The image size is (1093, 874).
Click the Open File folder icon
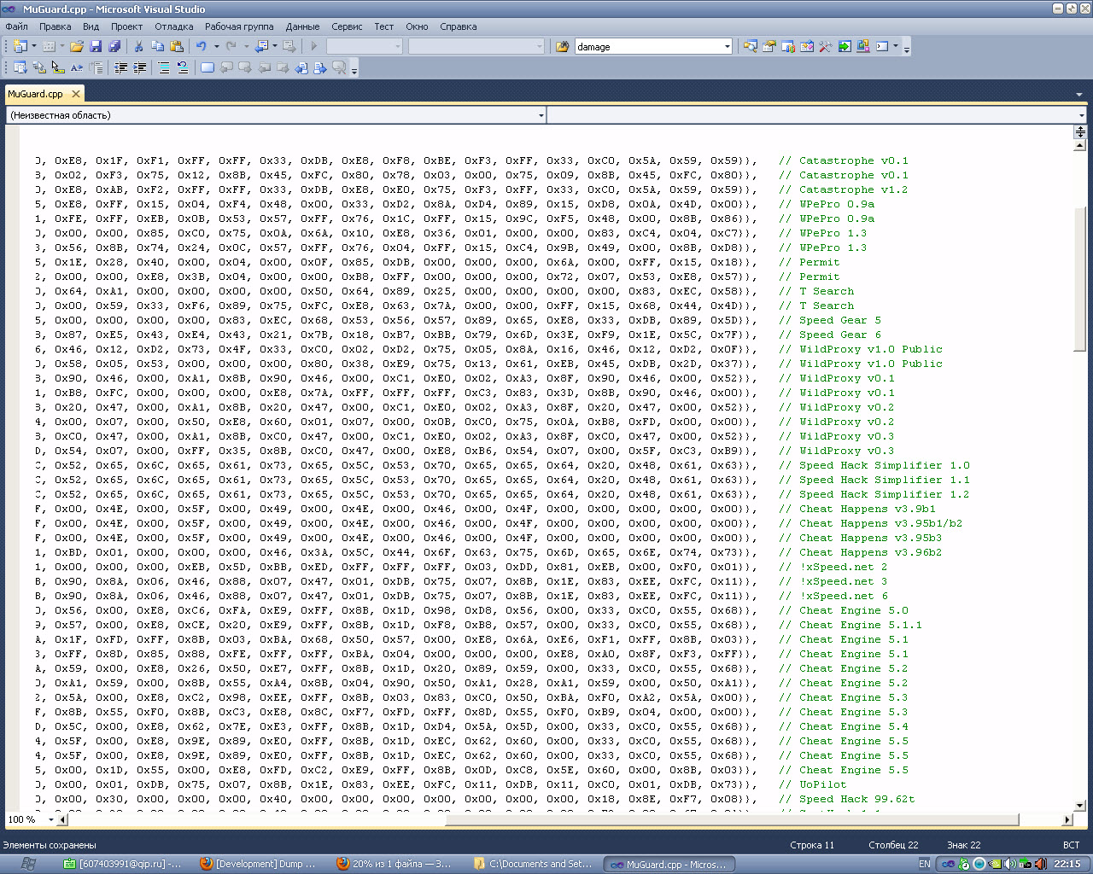pyautogui.click(x=77, y=46)
